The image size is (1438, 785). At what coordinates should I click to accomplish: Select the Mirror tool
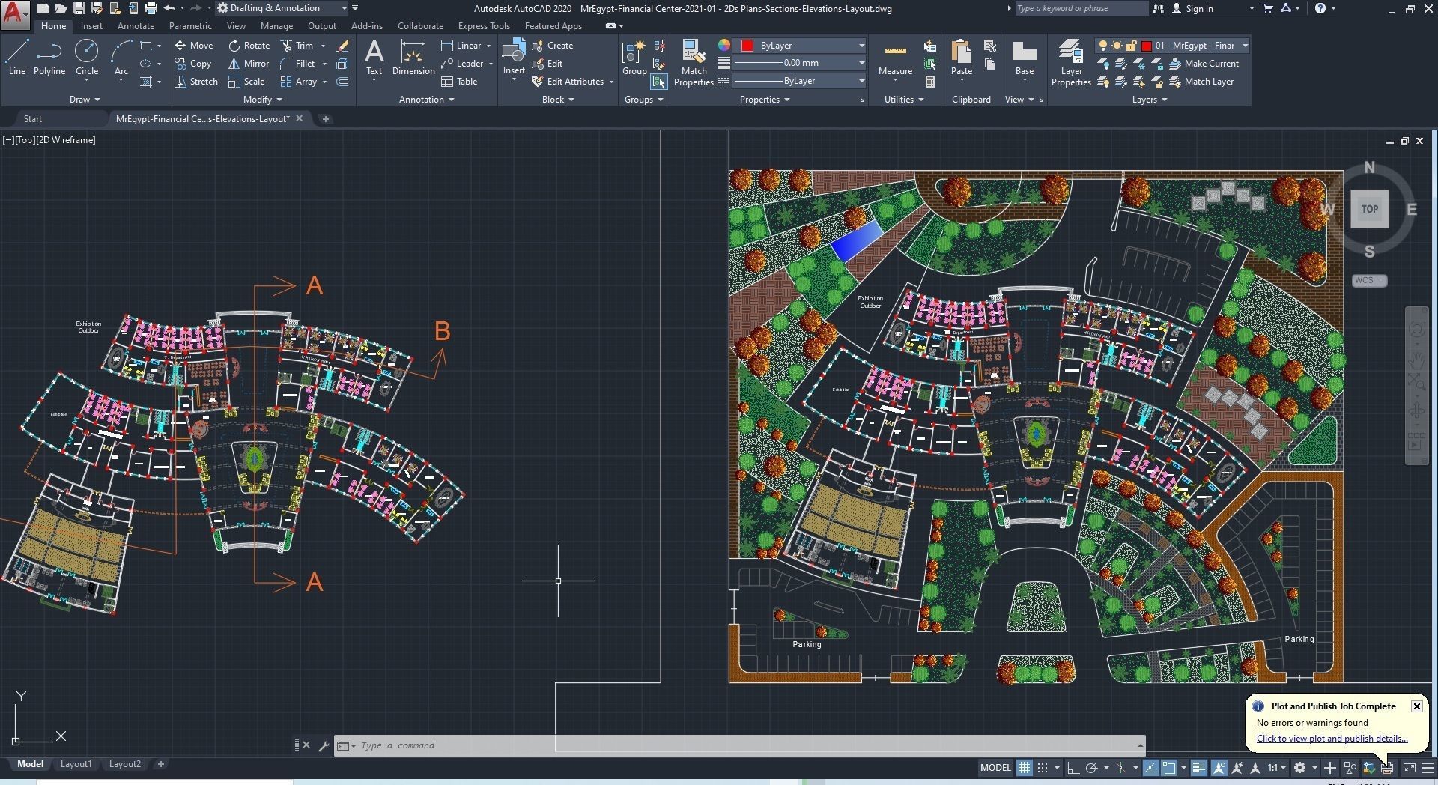249,64
